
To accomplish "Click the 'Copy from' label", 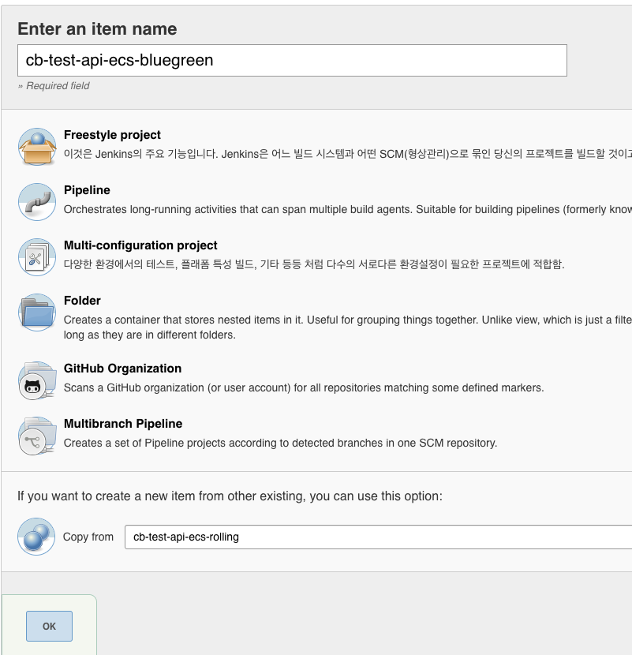I will coord(88,537).
